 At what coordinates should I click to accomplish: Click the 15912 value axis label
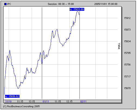(x=127, y=18)
